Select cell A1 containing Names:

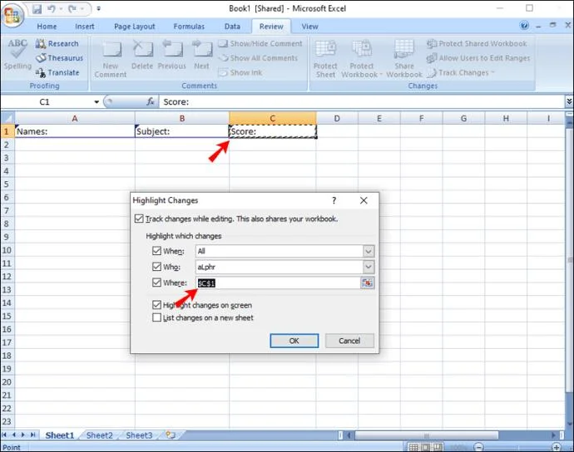click(x=75, y=131)
